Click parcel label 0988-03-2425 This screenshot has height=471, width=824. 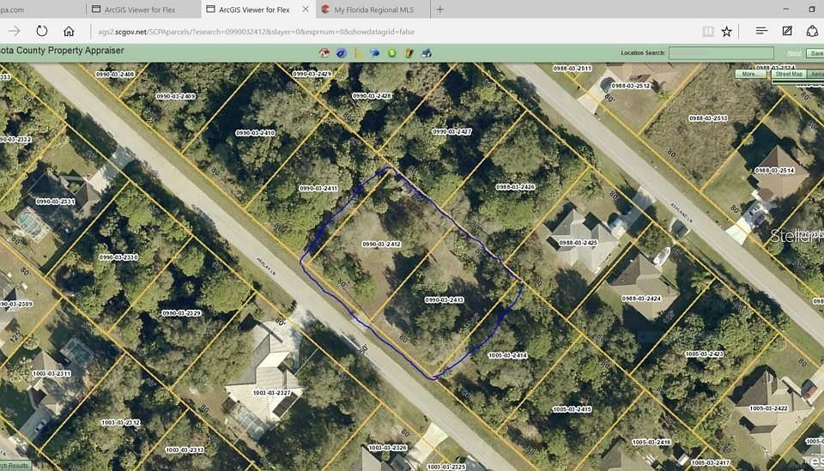pos(578,243)
